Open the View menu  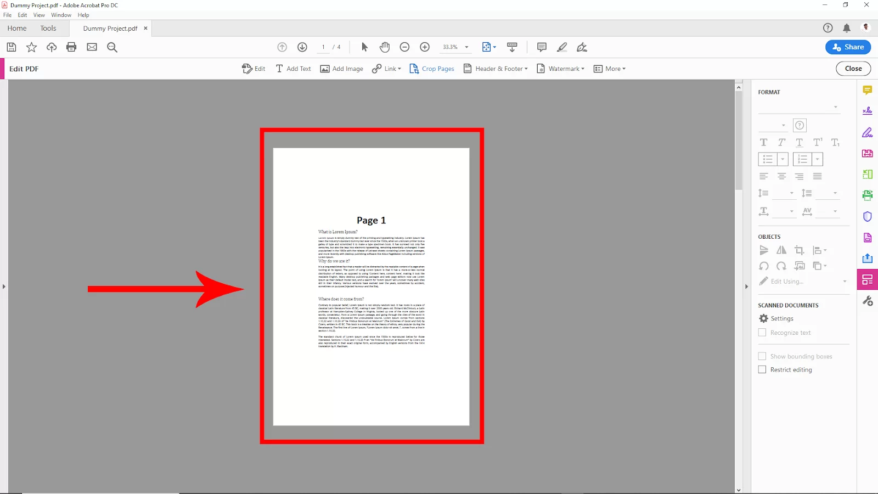tap(39, 15)
